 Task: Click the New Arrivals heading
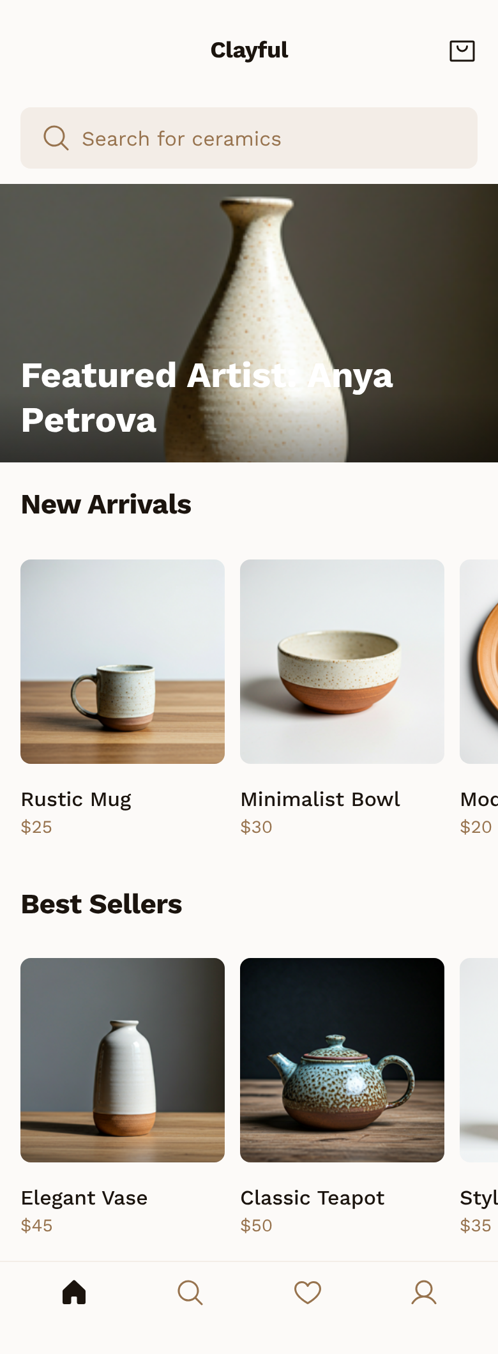[x=106, y=505]
